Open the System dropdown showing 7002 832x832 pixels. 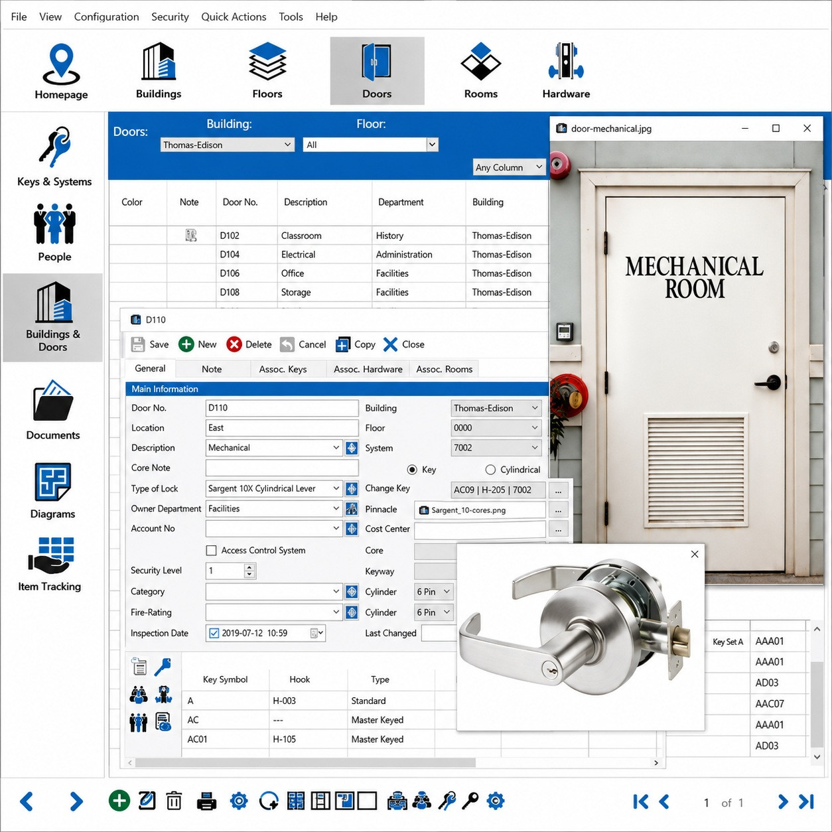click(496, 448)
